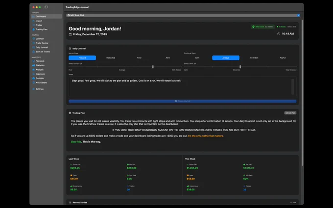Viewport: 333px width, 208px height.
Task: Click Last Week Gross P&L icon
Action: 71,164
